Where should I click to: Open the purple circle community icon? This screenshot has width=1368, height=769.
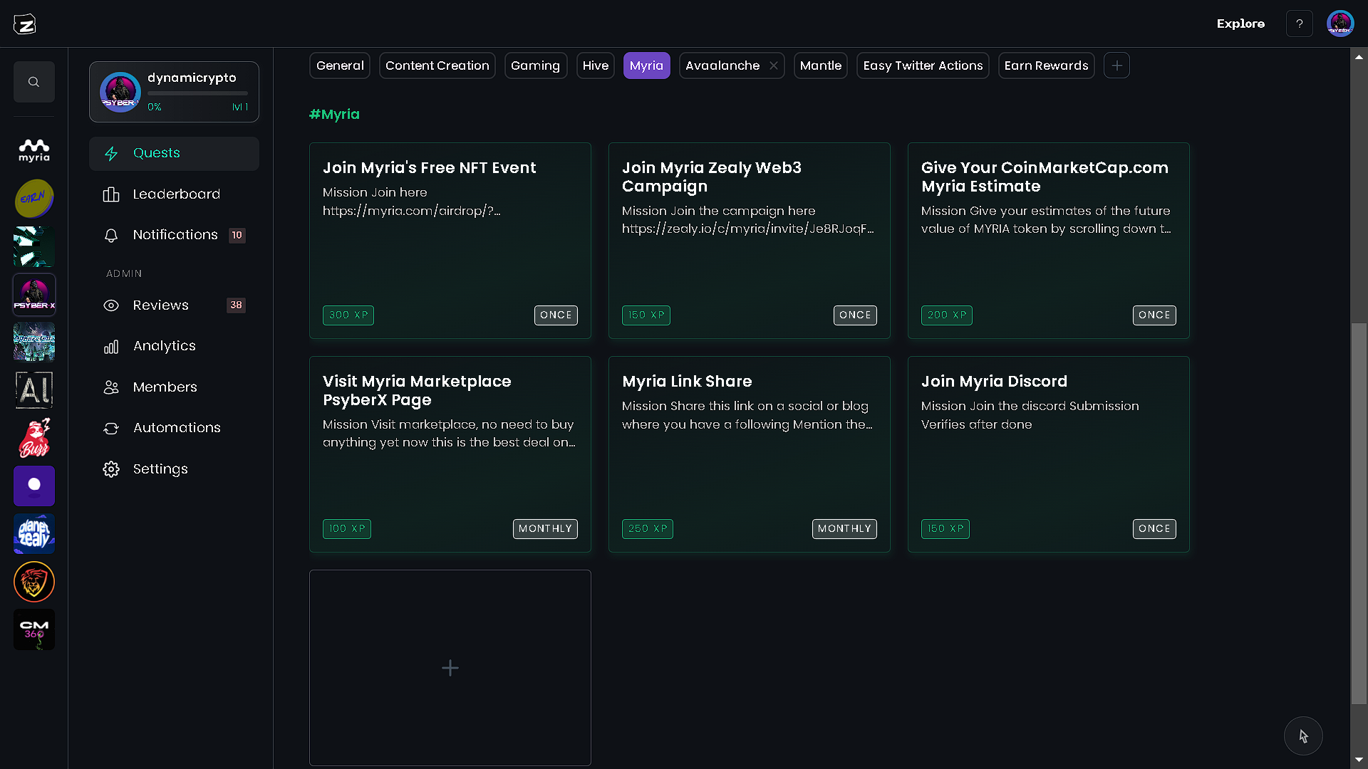(34, 486)
